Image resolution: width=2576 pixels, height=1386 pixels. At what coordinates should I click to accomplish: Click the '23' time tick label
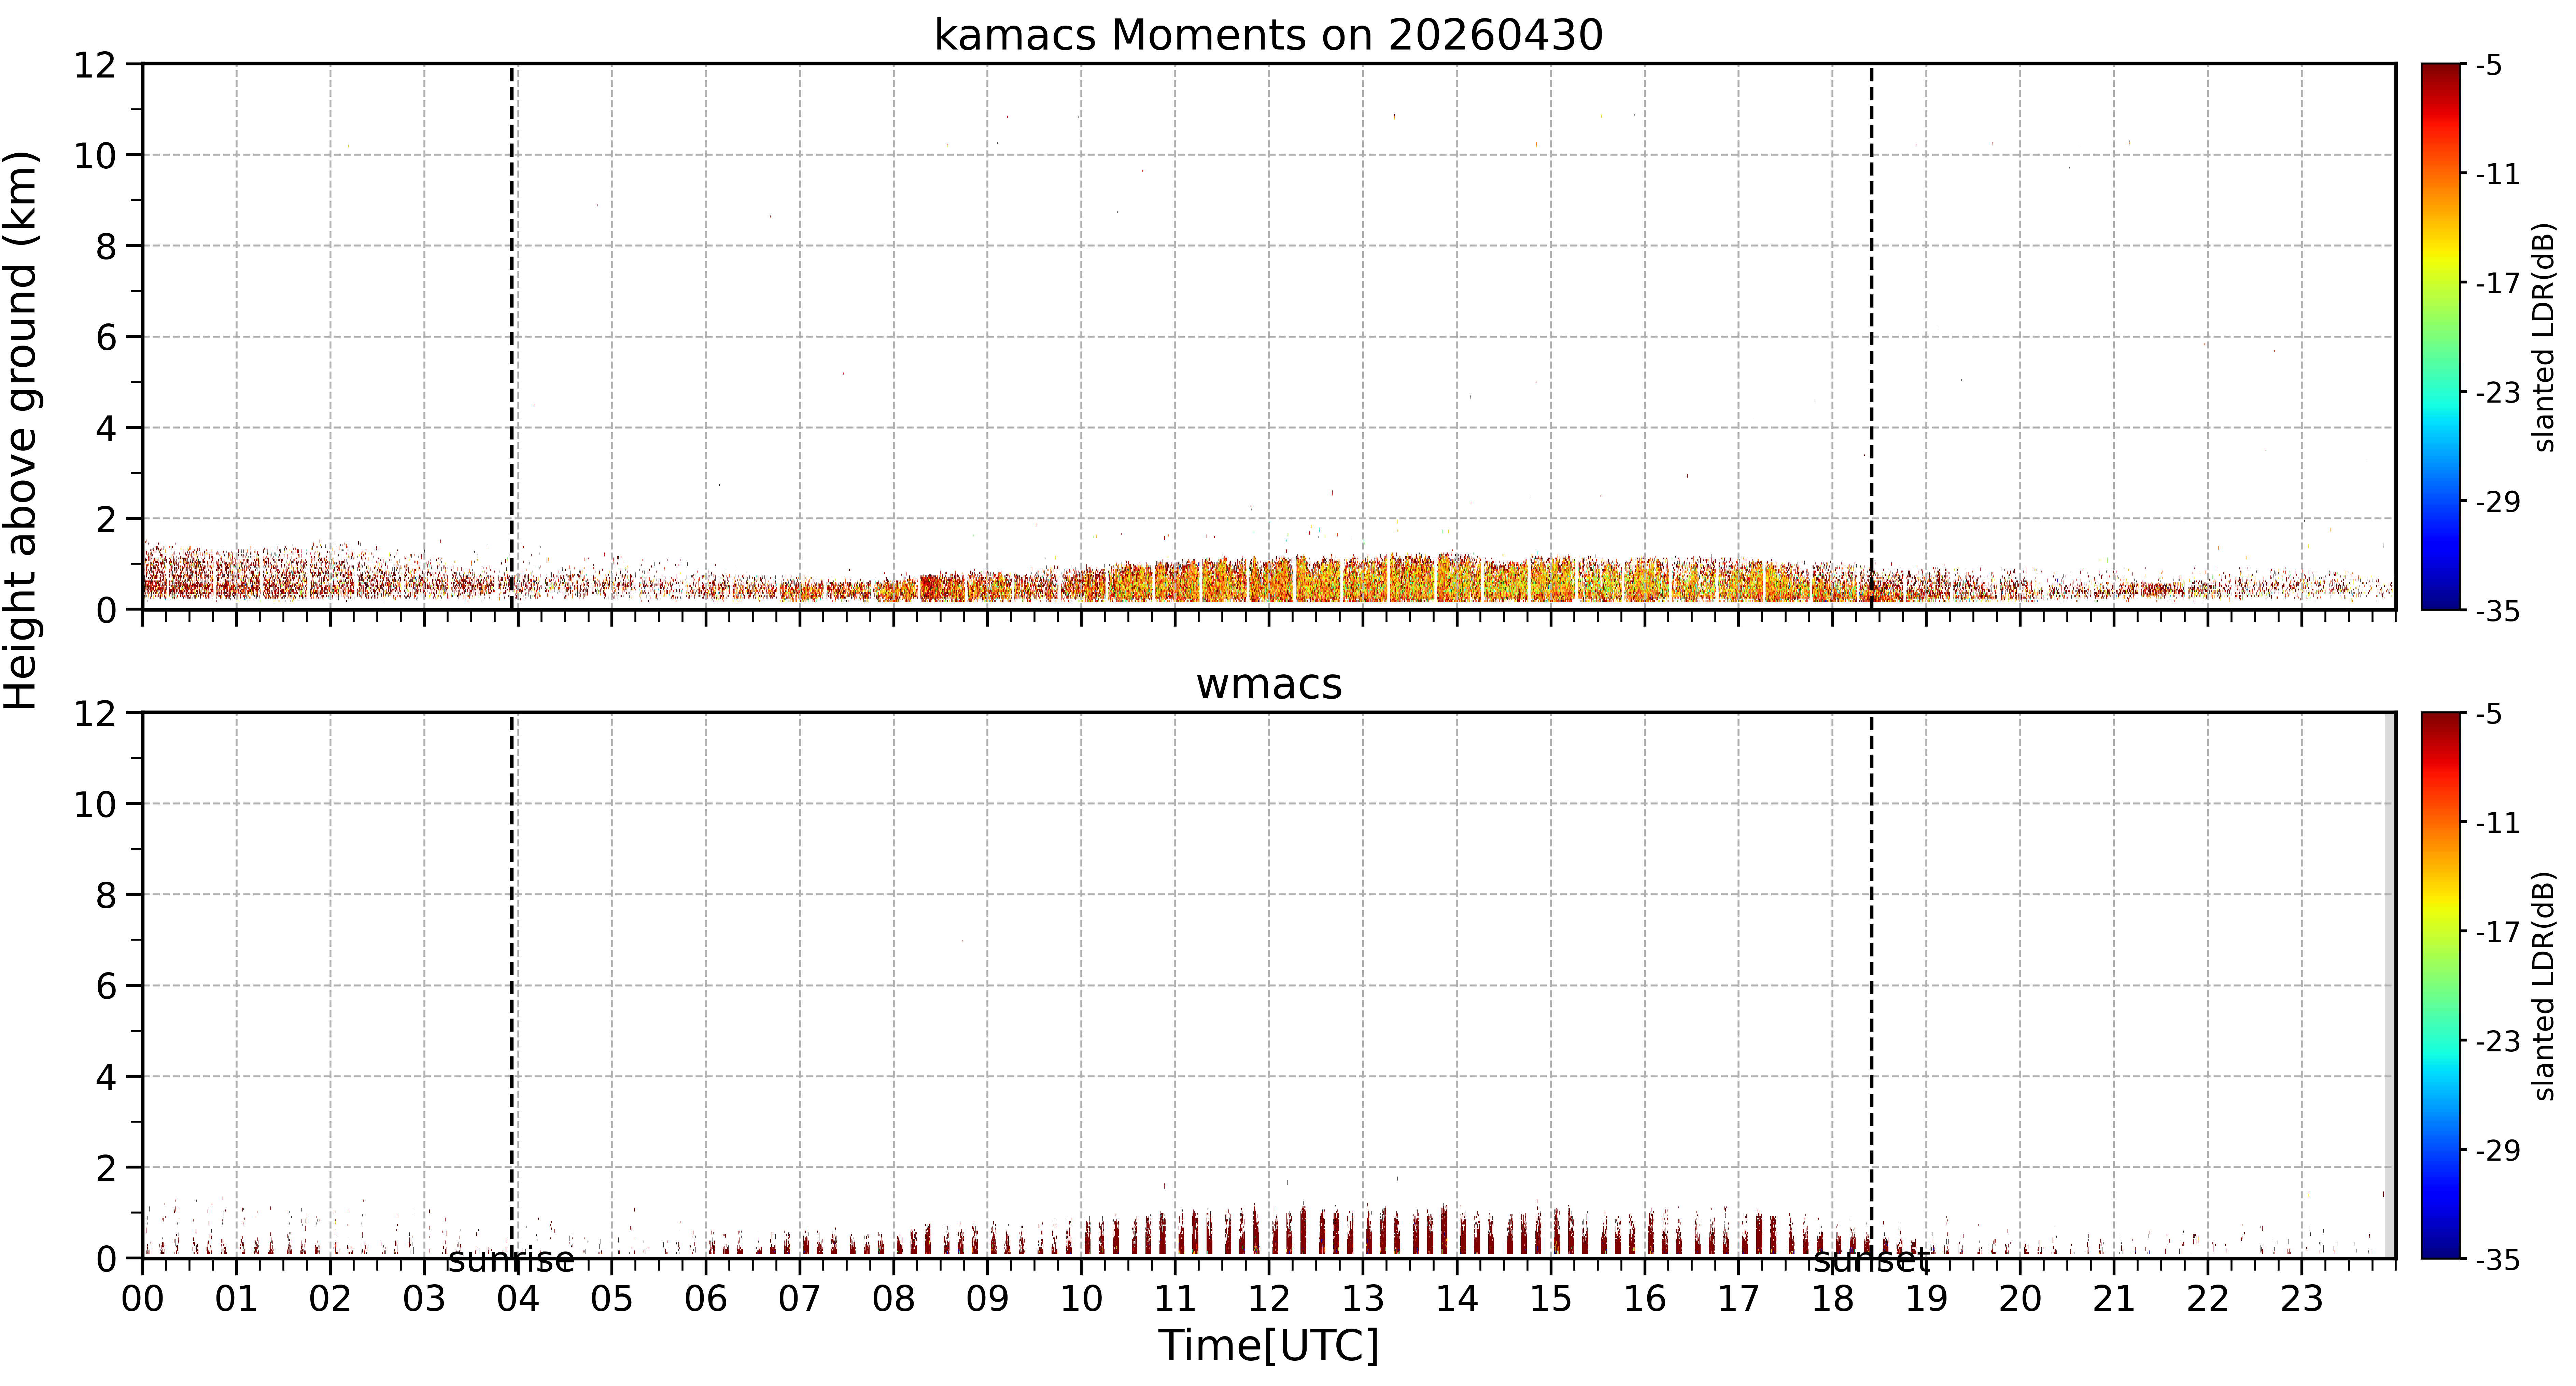point(2301,1299)
